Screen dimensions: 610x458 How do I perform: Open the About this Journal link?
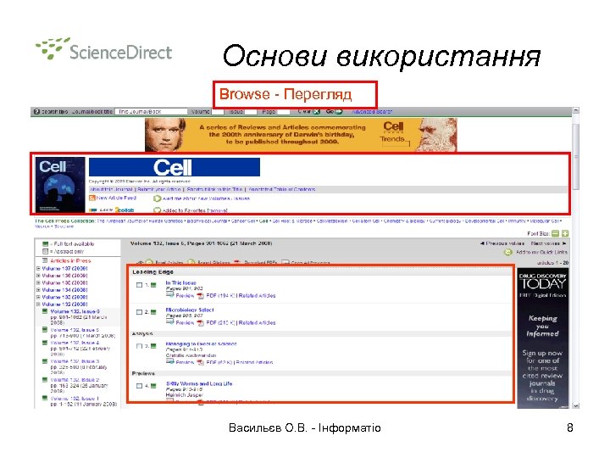(x=111, y=189)
